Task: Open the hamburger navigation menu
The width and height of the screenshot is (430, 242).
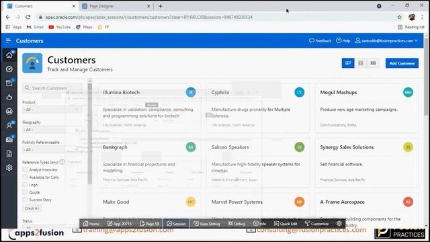Action: point(8,40)
